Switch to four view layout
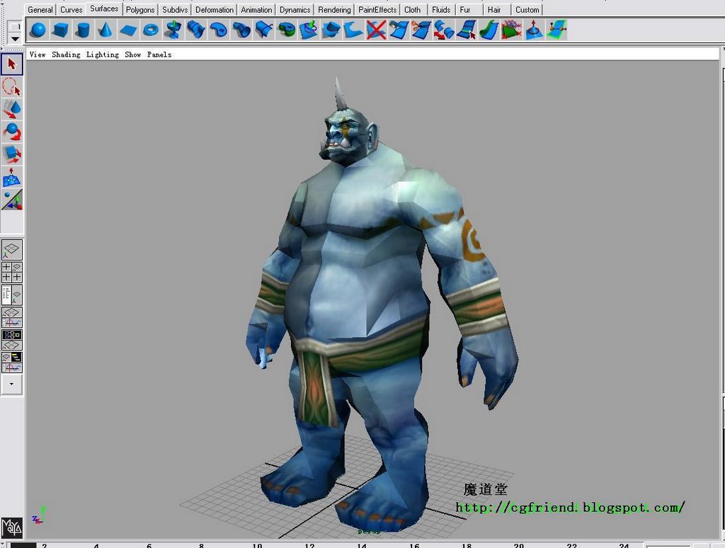 11,273
